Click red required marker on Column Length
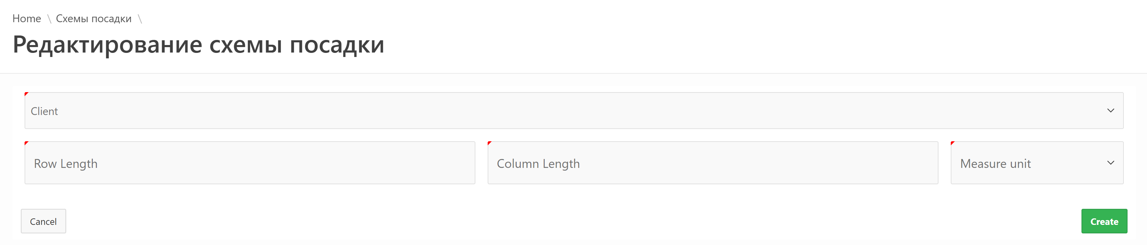The image size is (1147, 245). click(489, 143)
